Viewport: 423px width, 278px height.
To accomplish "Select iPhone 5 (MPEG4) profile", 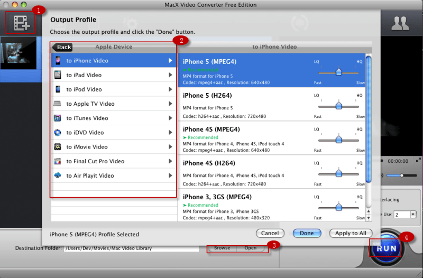I will [x=272, y=70].
